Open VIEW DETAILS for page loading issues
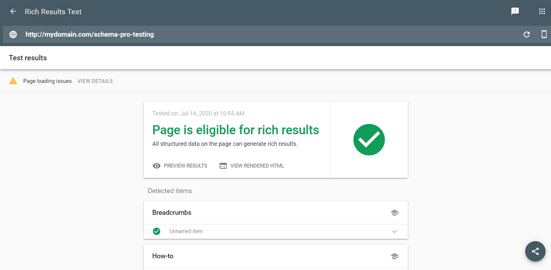 (x=95, y=81)
